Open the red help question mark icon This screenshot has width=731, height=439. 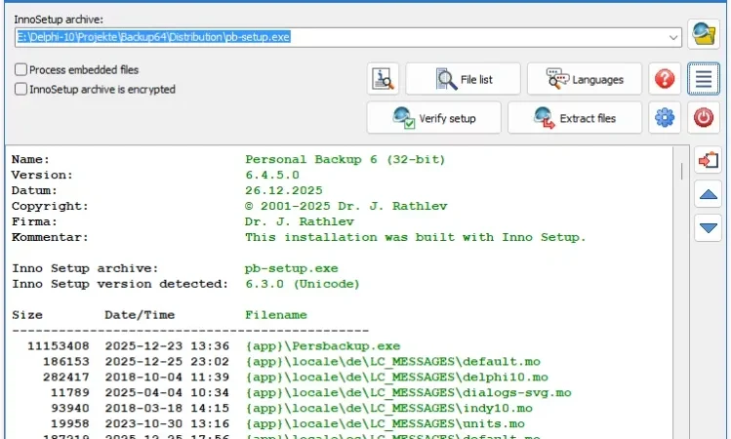pyautogui.click(x=665, y=79)
